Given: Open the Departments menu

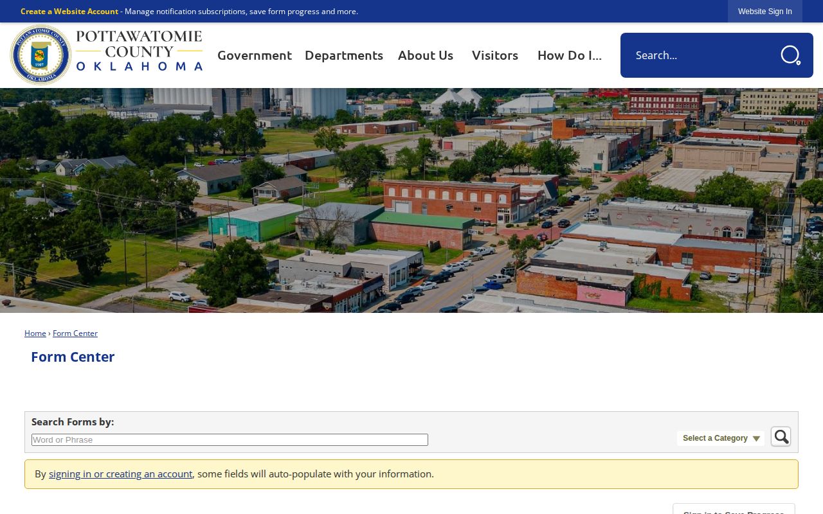Looking at the screenshot, I should (x=344, y=55).
